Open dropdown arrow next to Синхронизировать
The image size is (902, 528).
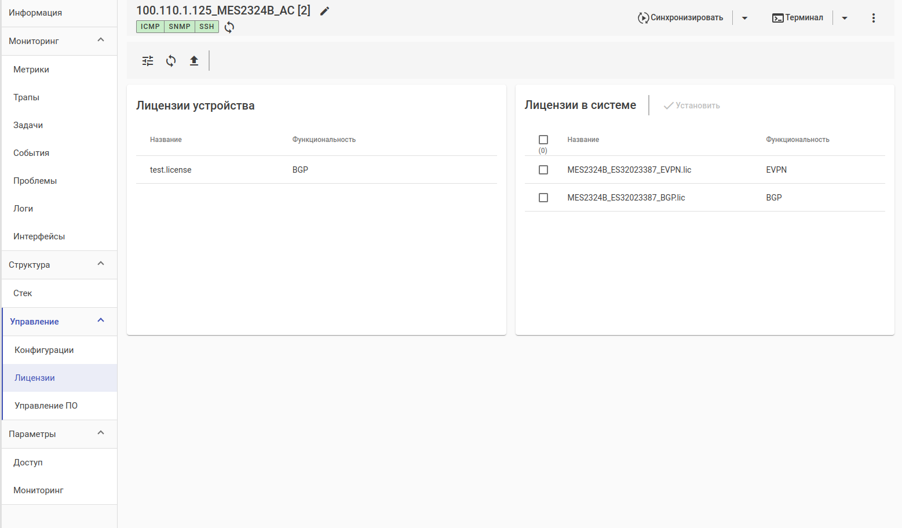745,18
